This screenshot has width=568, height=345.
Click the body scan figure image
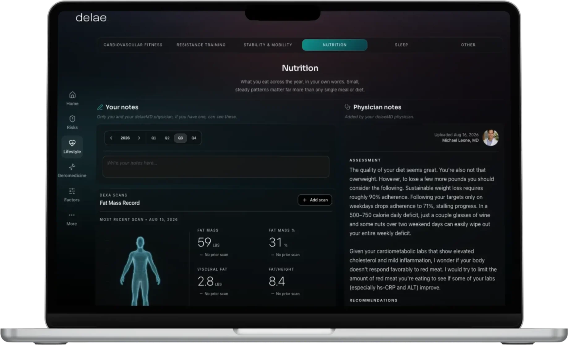140,271
